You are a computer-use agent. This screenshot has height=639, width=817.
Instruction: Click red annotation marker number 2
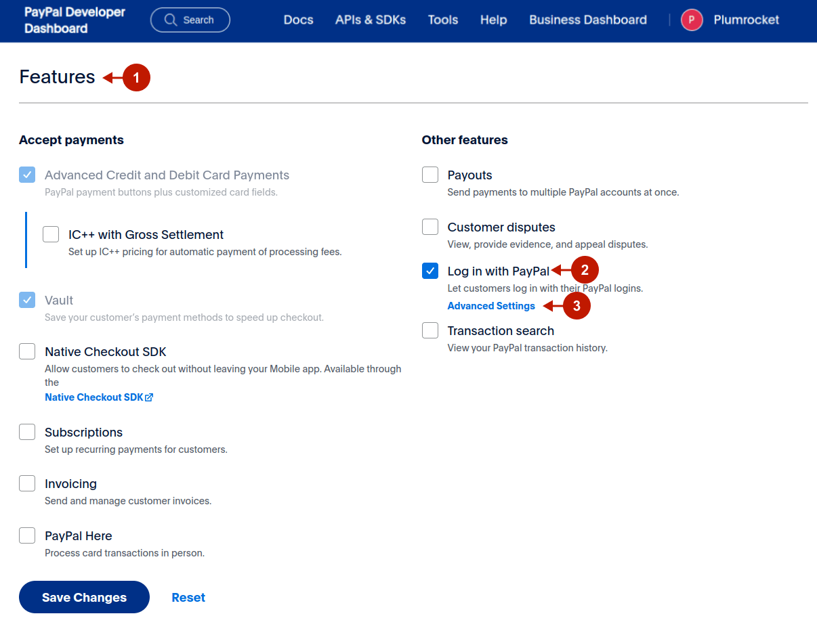coord(585,270)
